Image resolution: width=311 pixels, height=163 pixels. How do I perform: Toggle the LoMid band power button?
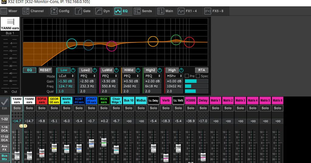(x=116, y=70)
